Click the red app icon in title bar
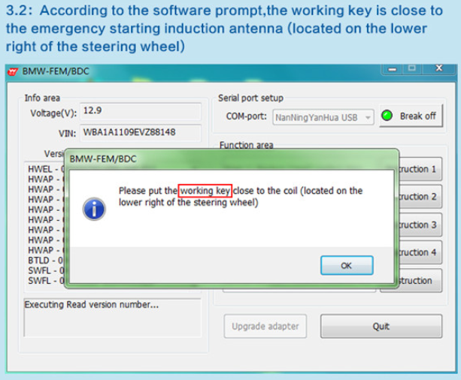This screenshot has height=380, width=461. [x=13, y=71]
